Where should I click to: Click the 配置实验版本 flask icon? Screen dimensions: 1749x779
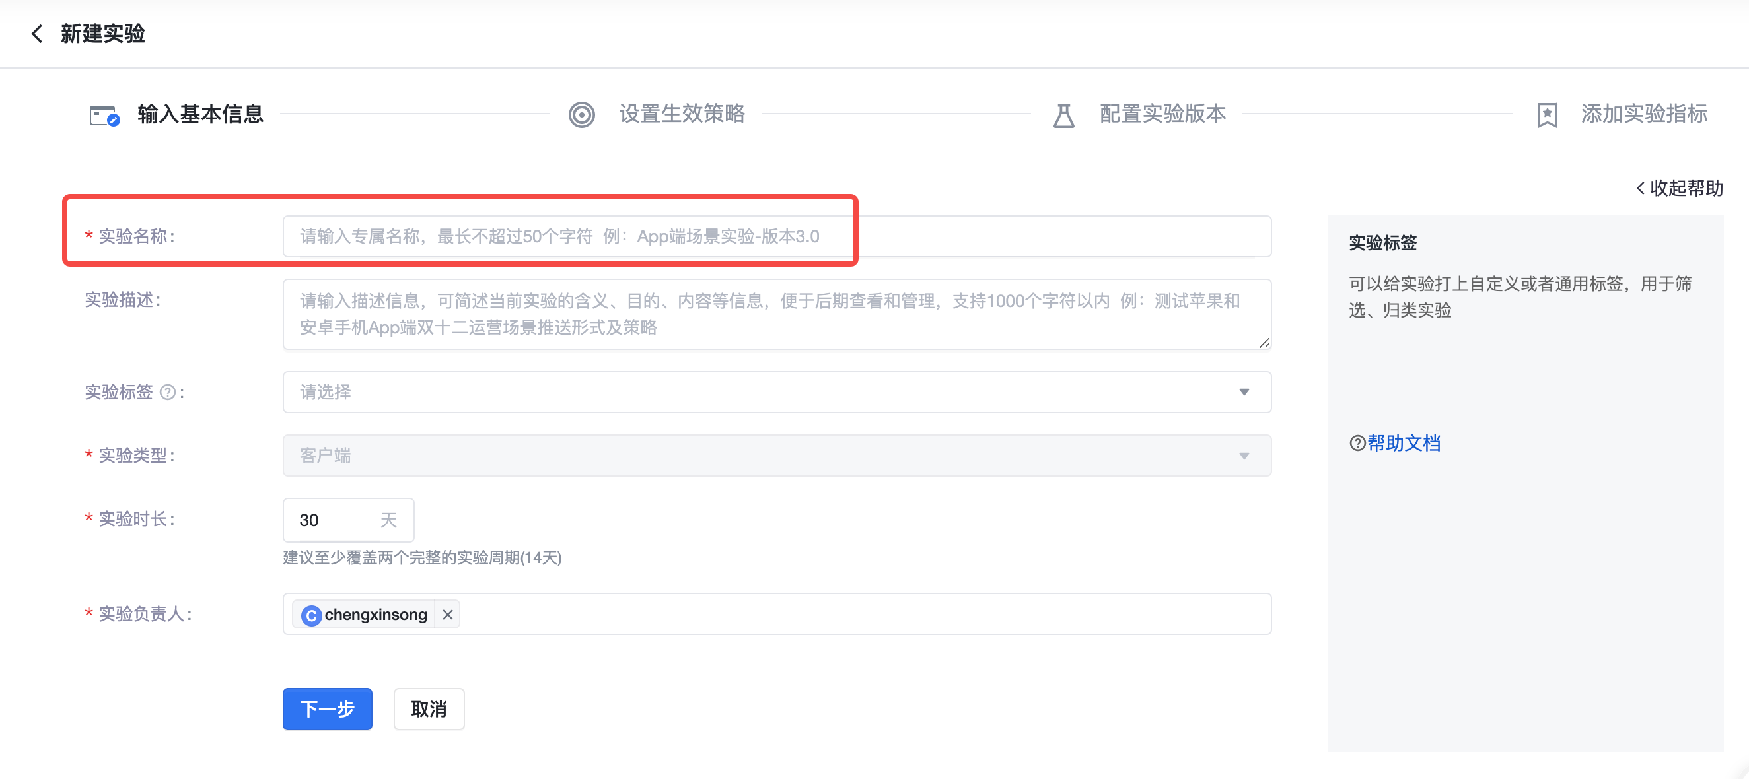click(1063, 116)
